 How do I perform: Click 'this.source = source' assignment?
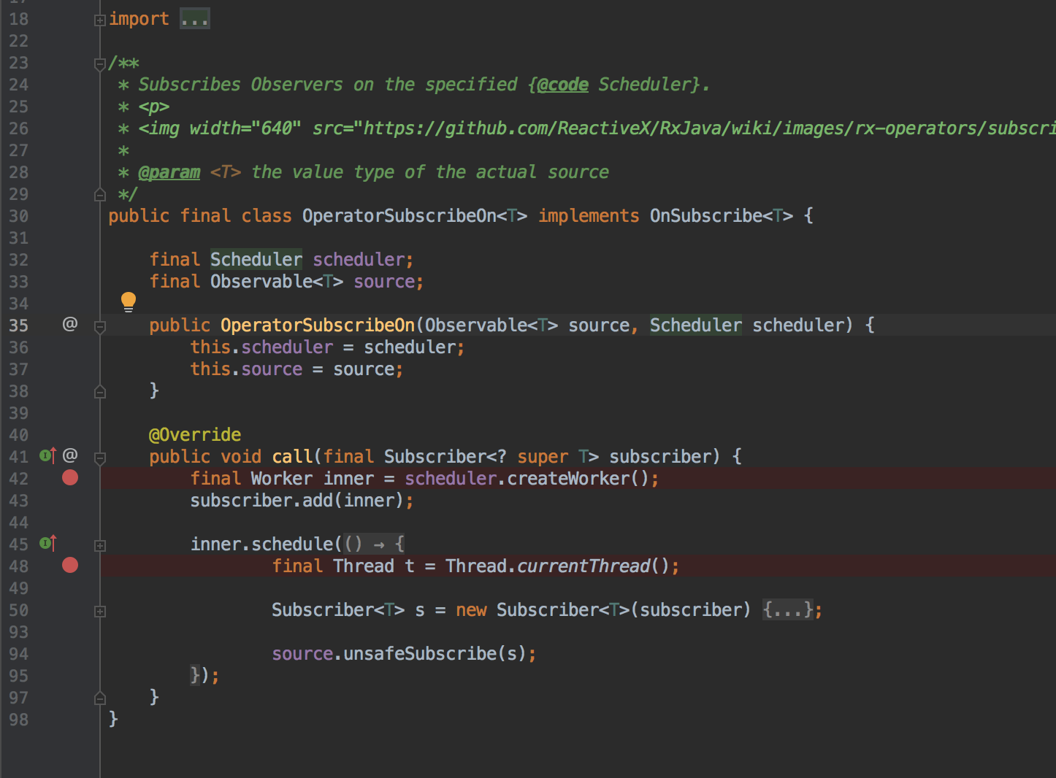pyautogui.click(x=296, y=369)
